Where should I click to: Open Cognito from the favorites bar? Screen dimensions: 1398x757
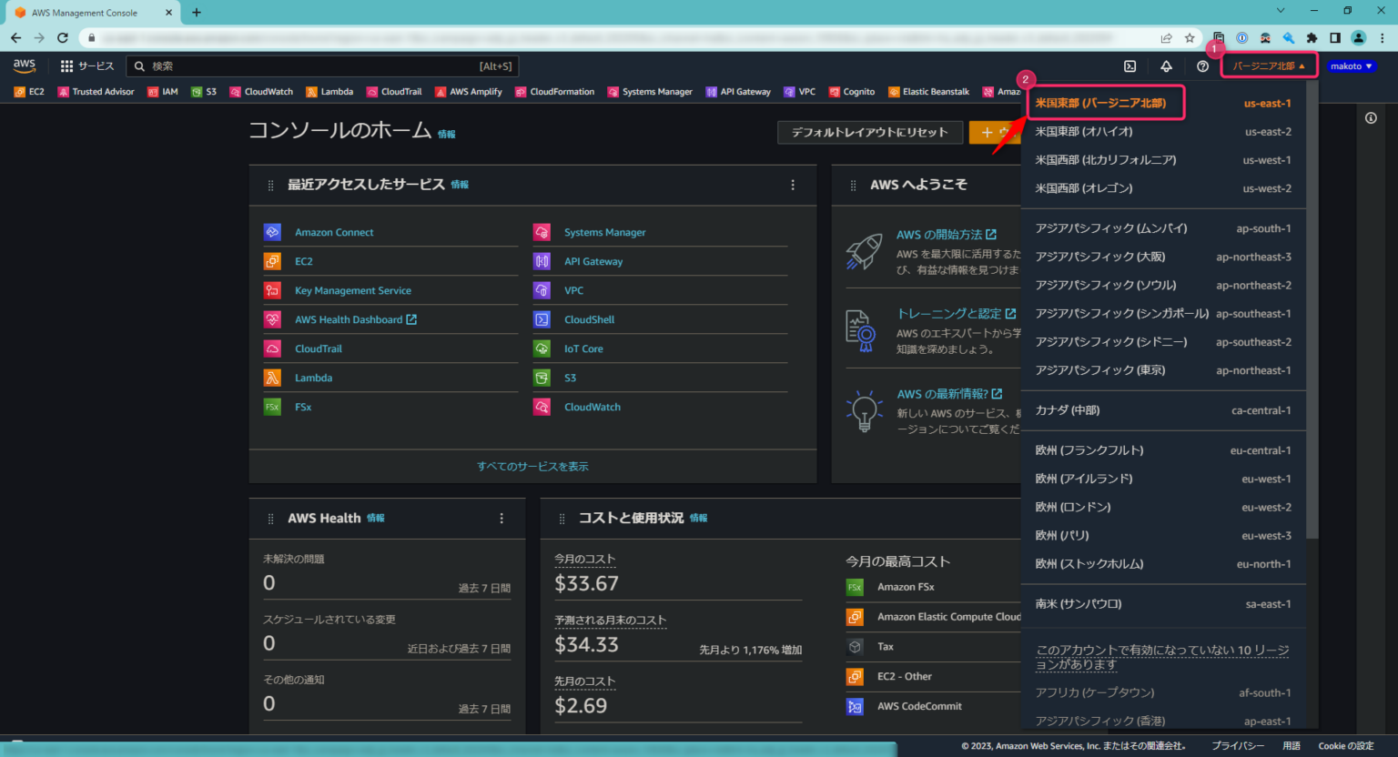852,91
